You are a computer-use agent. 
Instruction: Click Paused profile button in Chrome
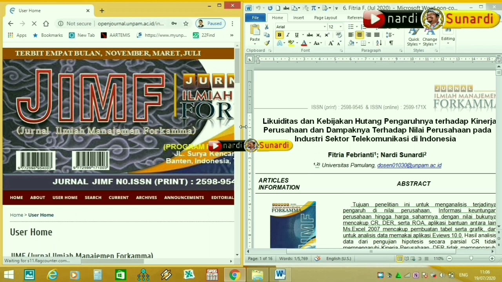(x=211, y=23)
